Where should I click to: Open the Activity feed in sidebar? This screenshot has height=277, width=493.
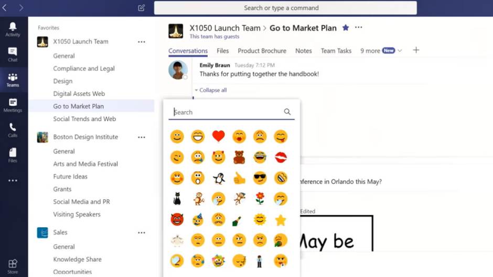(x=13, y=29)
